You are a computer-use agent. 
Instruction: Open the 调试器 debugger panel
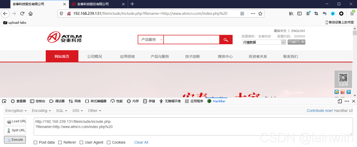(57, 101)
